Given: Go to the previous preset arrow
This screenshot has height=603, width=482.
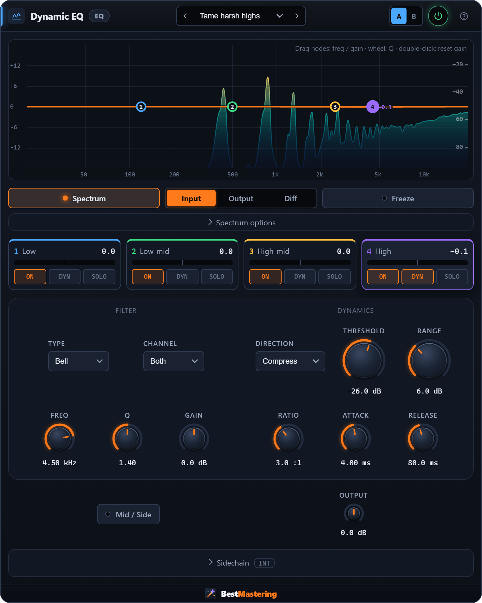Looking at the screenshot, I should pyautogui.click(x=185, y=16).
